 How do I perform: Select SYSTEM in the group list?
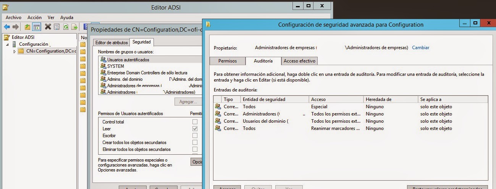click(115, 66)
